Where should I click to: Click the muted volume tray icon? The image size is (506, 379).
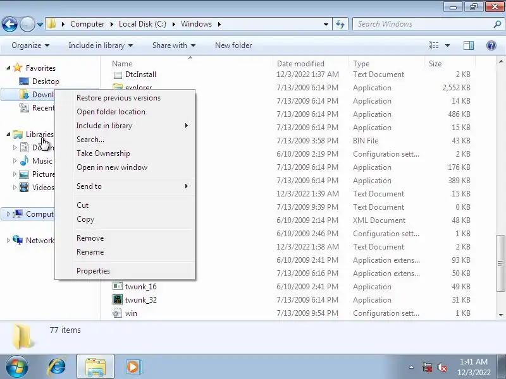[x=441, y=367]
